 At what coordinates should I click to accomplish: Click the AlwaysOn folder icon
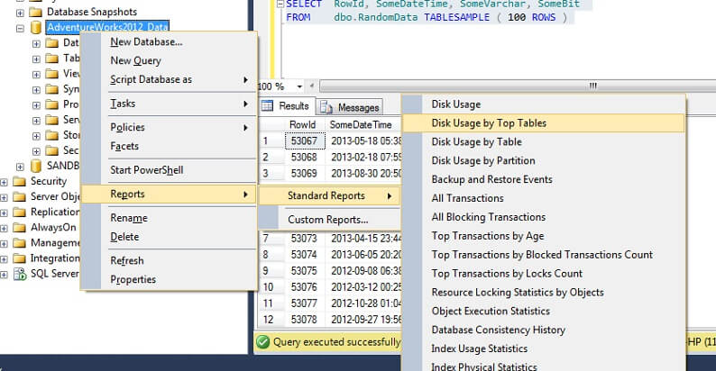coord(19,228)
